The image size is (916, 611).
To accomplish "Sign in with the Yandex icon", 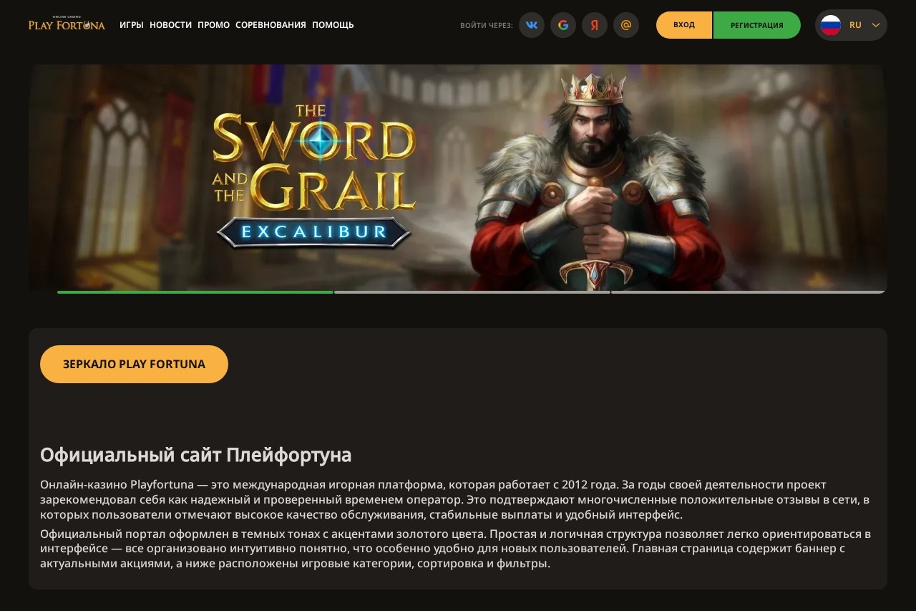I will (595, 25).
